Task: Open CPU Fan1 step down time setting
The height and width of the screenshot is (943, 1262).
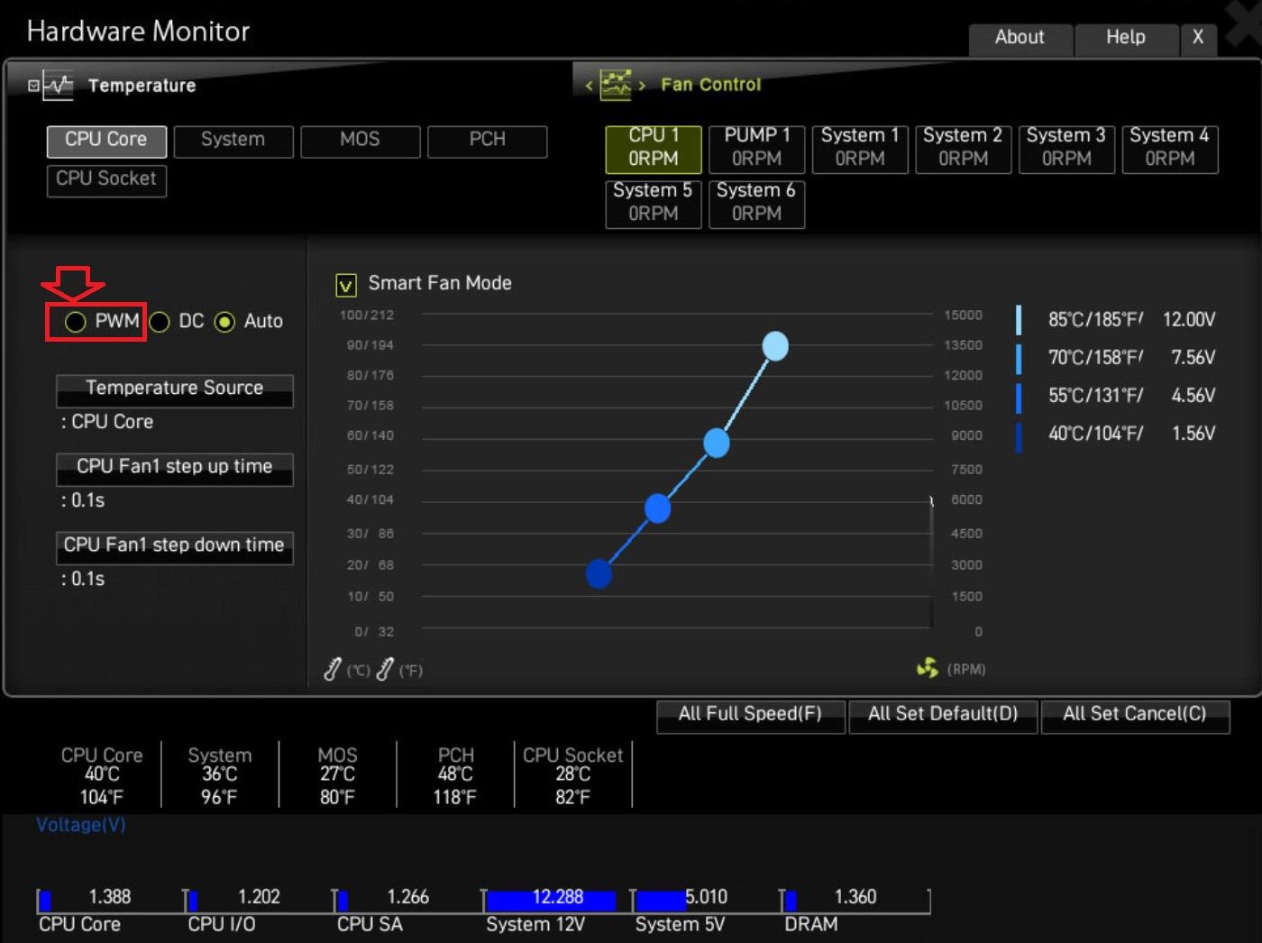Action: 175,546
